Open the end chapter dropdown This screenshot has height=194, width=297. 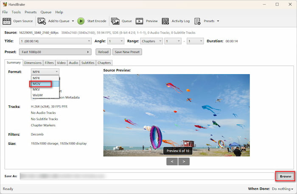195,41
